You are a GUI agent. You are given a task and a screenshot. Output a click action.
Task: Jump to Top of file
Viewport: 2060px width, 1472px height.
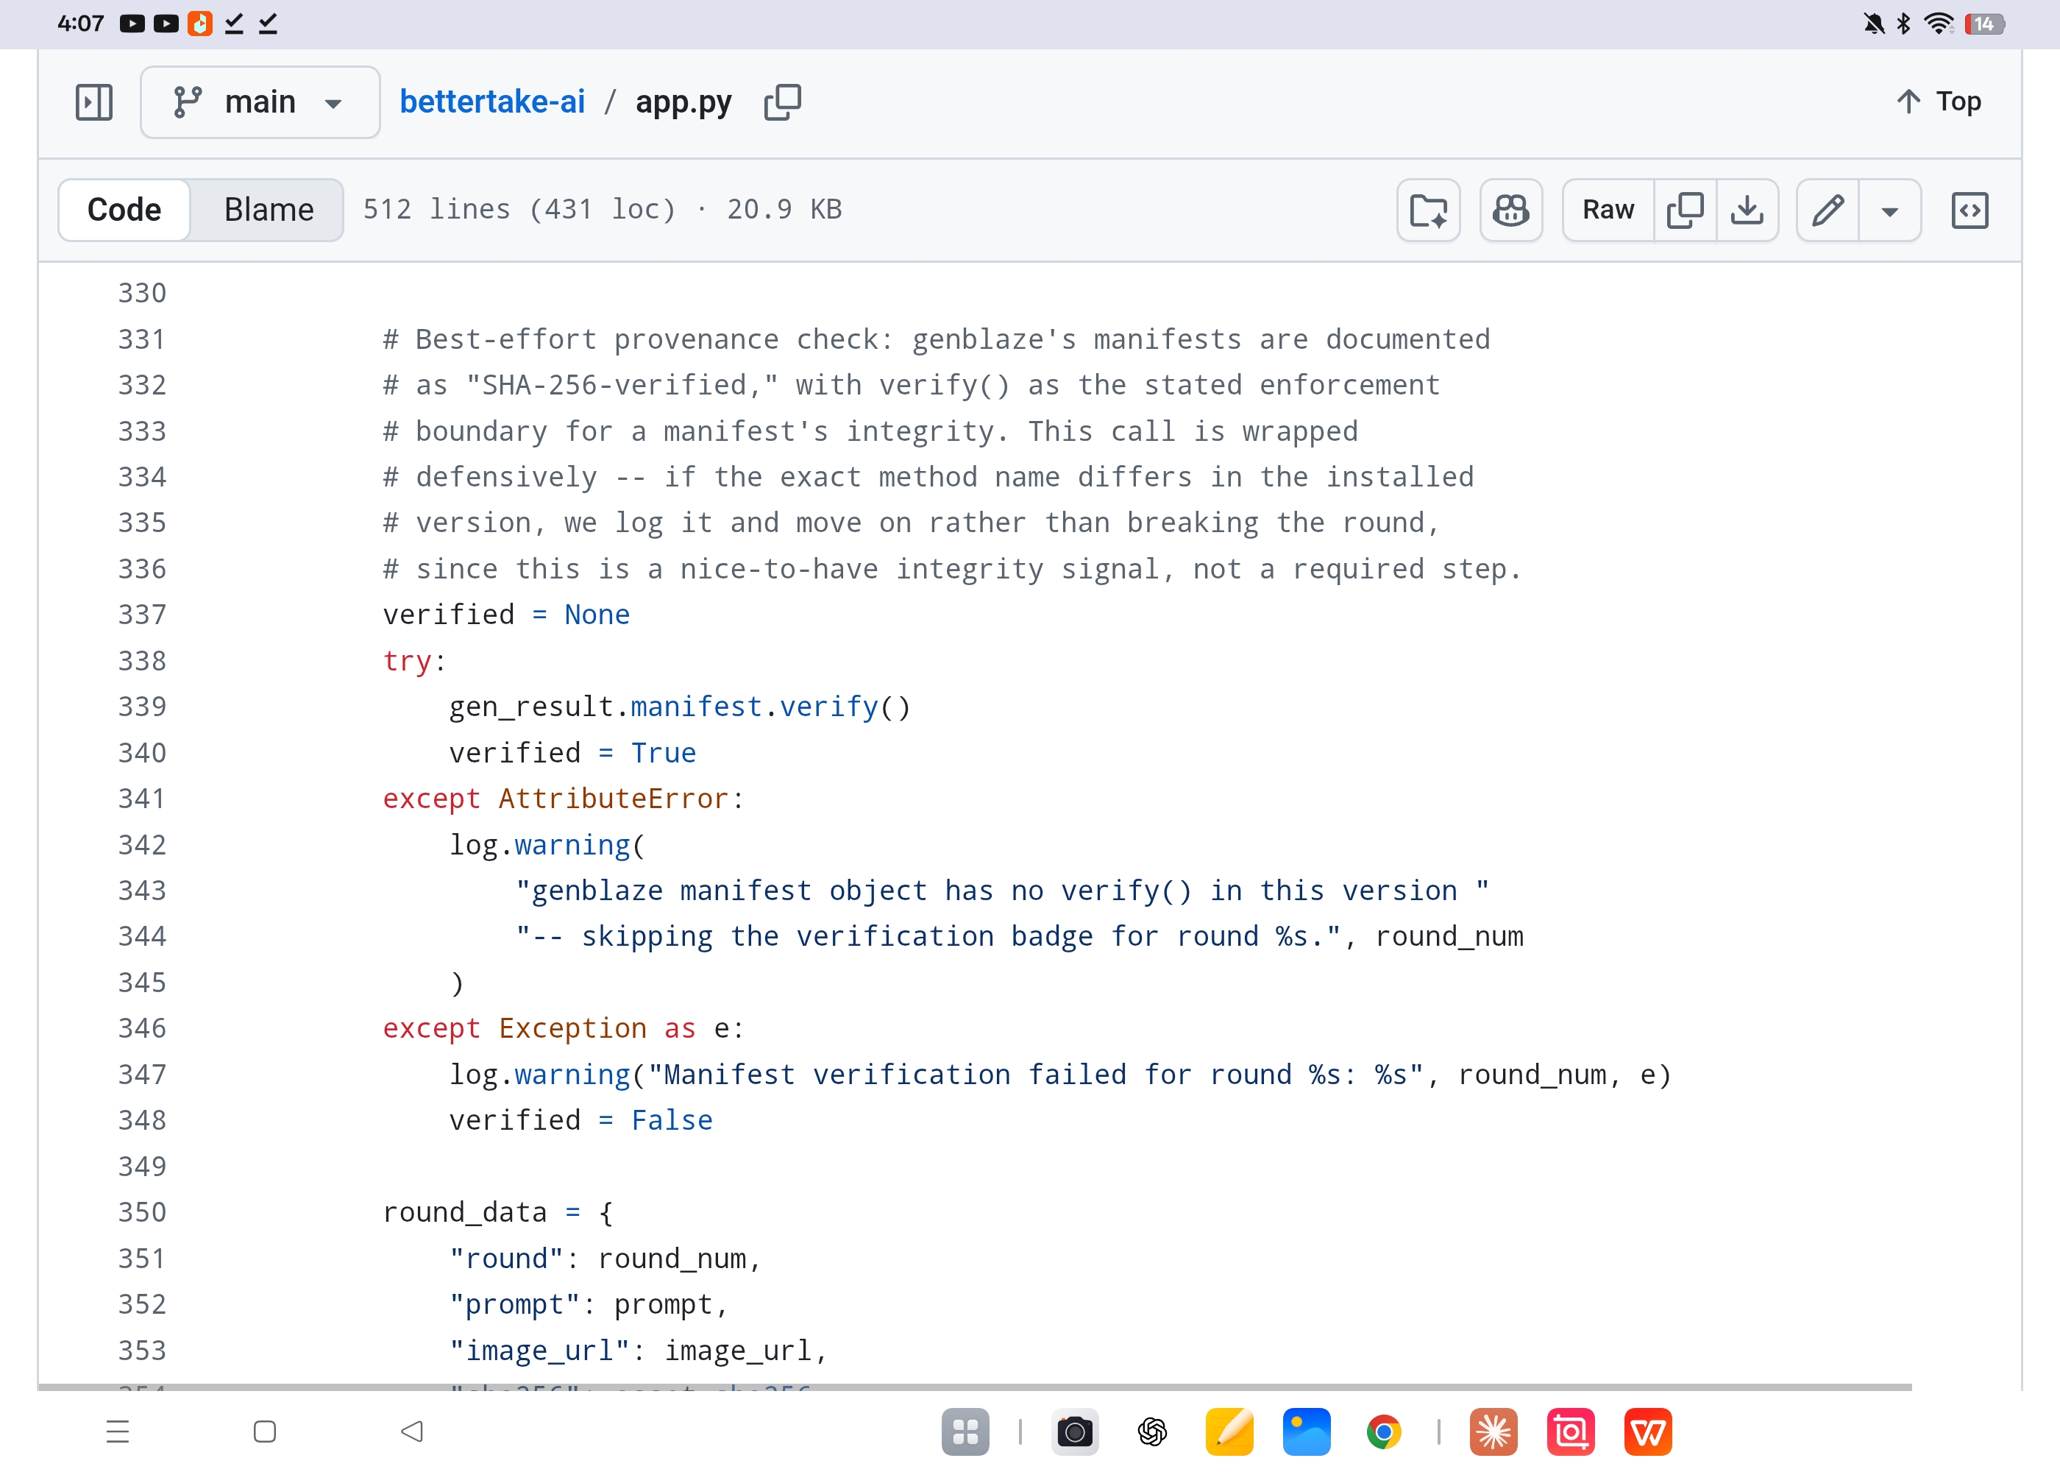tap(1939, 102)
